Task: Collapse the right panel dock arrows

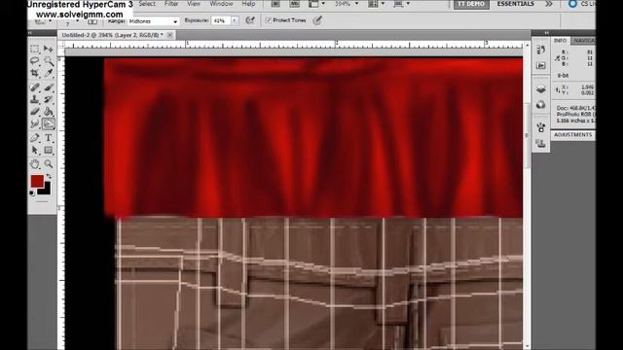Action: [547, 32]
